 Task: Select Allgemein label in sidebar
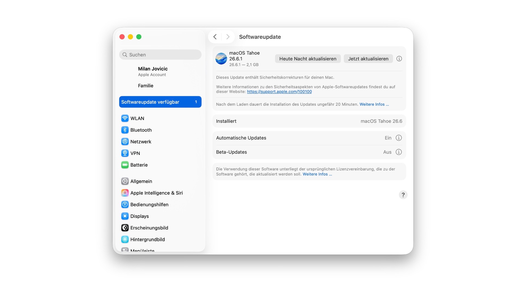pos(141,181)
